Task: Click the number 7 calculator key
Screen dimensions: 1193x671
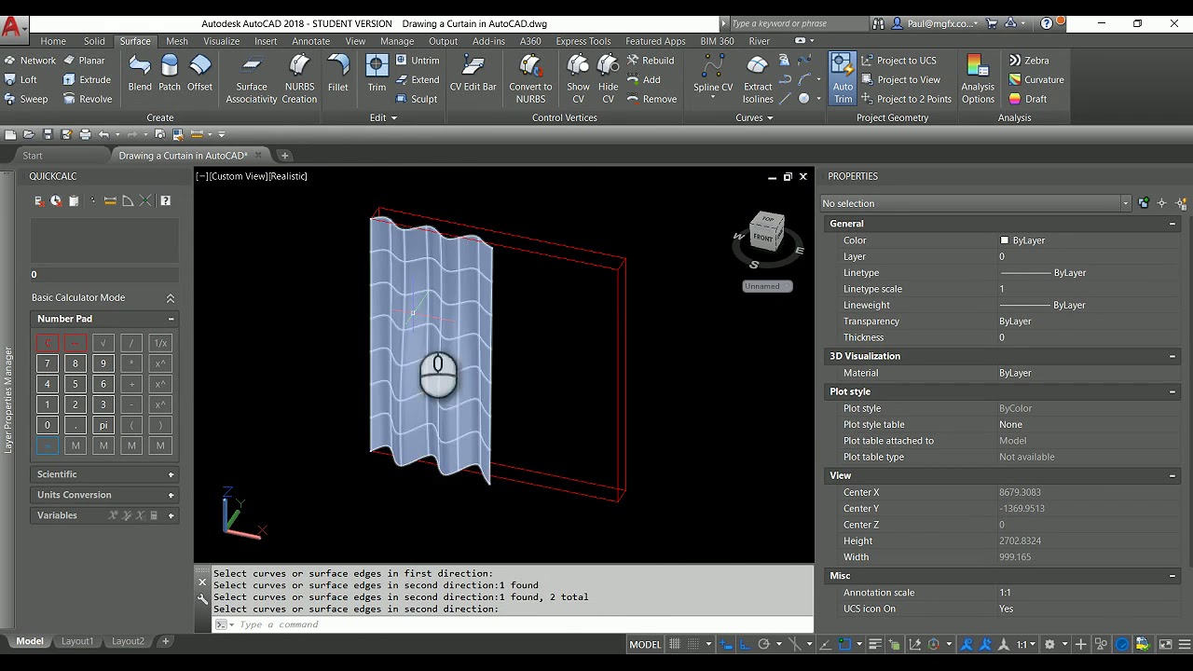Action: point(48,363)
